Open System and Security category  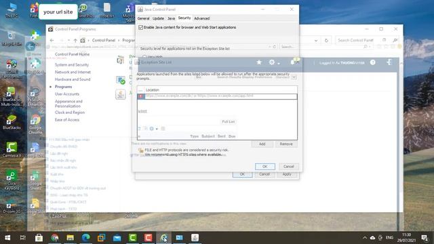(72, 65)
